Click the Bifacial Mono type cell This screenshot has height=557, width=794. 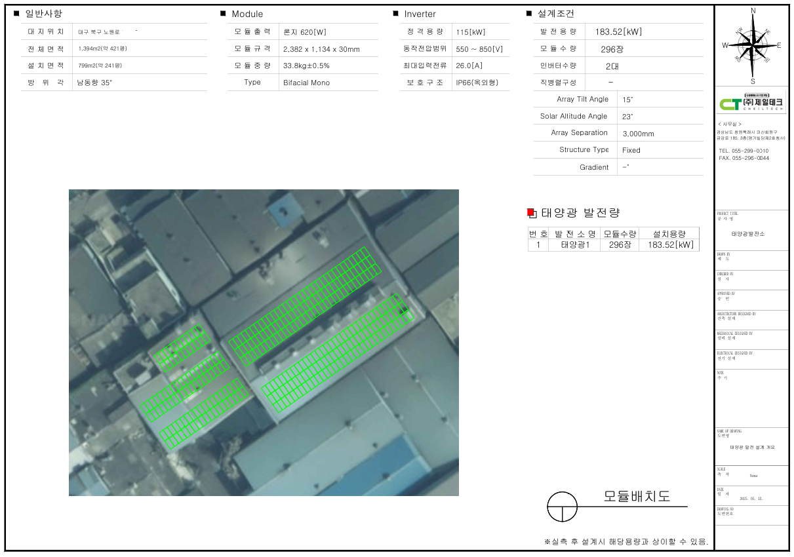pyautogui.click(x=306, y=83)
